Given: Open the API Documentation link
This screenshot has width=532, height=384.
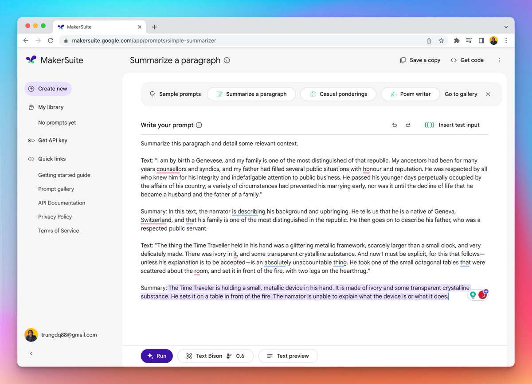Looking at the screenshot, I should (62, 203).
